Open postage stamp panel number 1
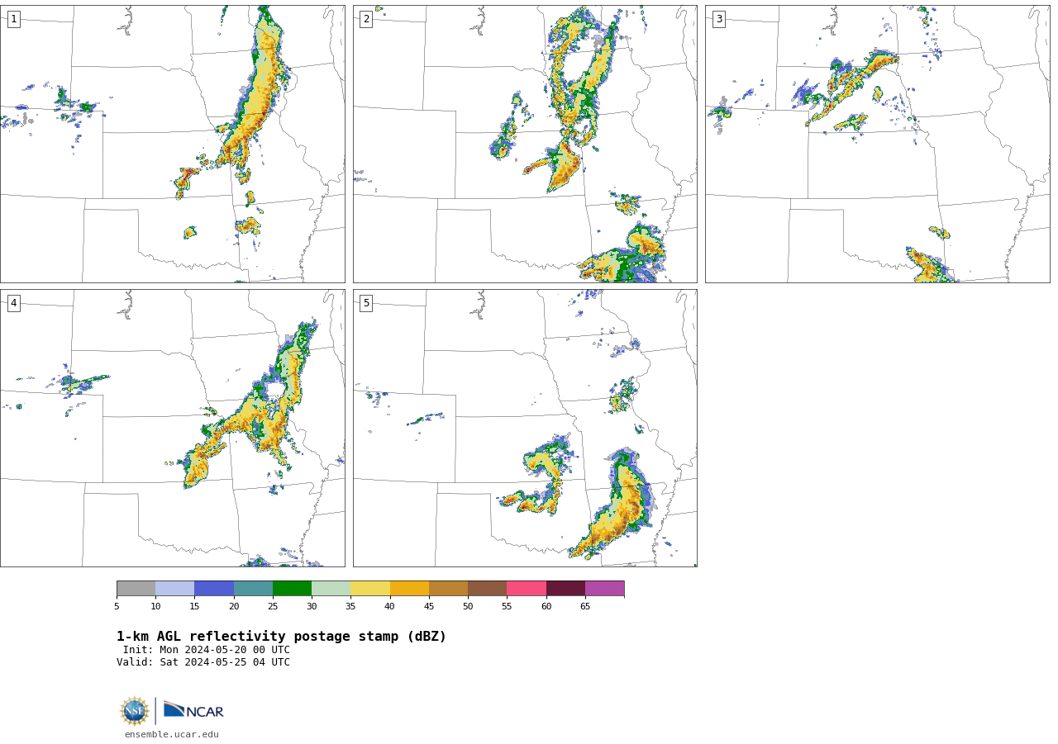 pyautogui.click(x=172, y=144)
